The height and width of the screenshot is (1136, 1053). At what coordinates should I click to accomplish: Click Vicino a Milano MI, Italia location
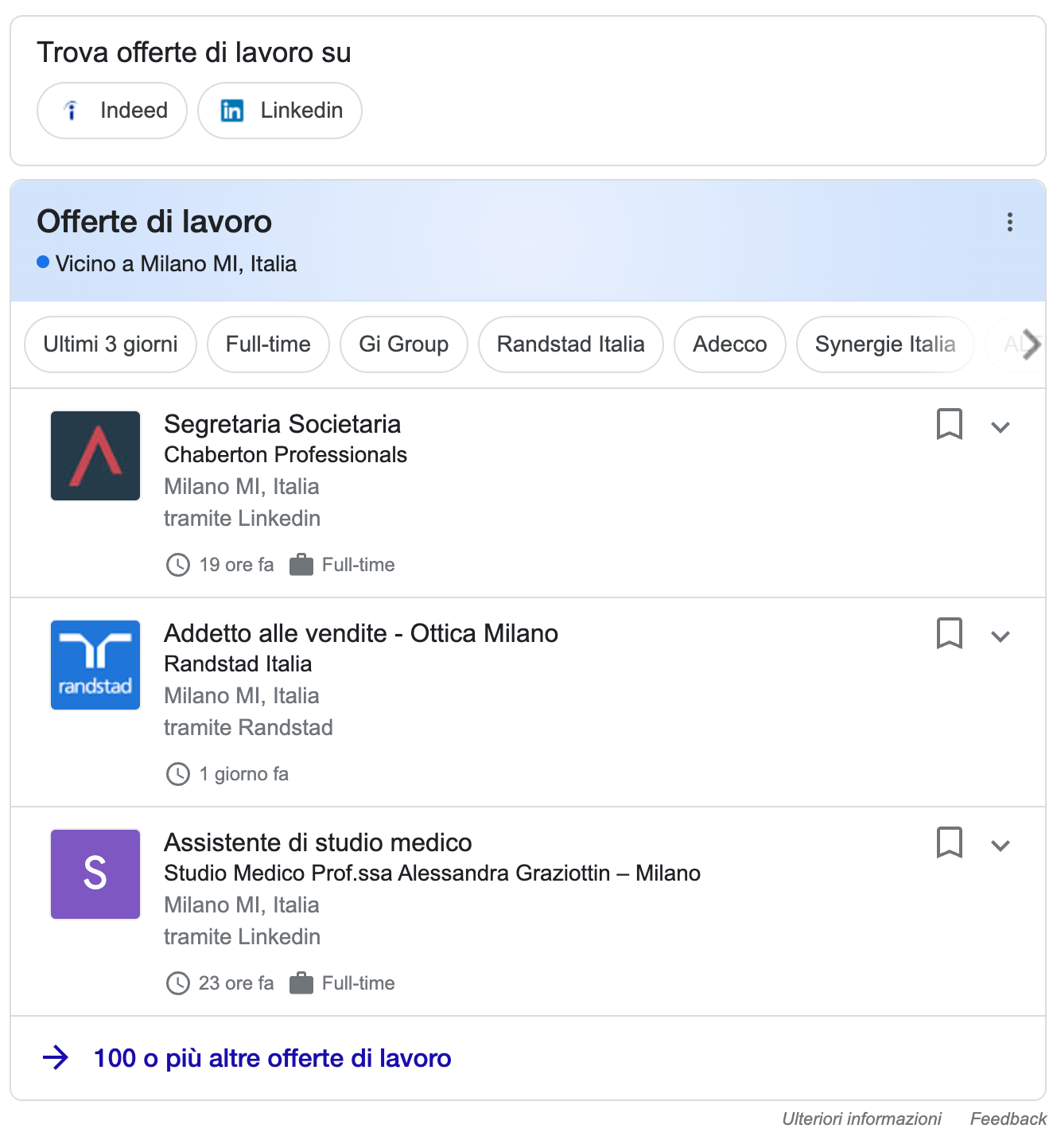[x=176, y=264]
